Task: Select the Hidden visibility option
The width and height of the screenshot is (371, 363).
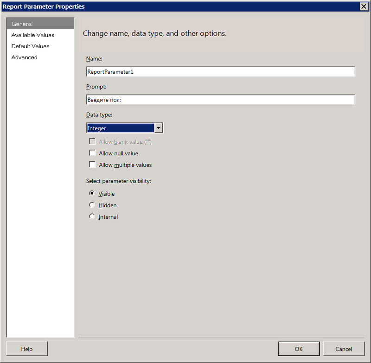Action: tap(92, 205)
